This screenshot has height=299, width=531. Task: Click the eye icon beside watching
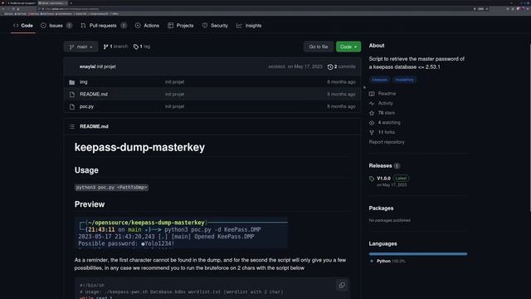point(372,123)
